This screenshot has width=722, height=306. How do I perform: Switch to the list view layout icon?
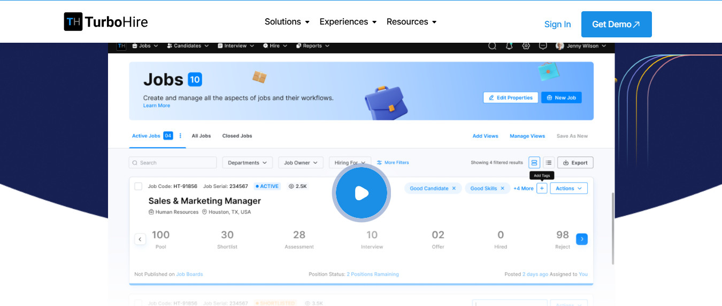tap(548, 163)
